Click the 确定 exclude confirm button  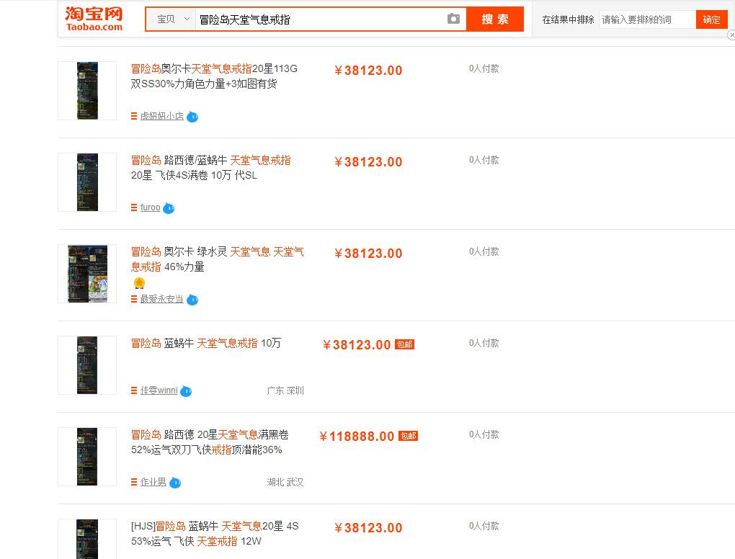pyautogui.click(x=711, y=19)
